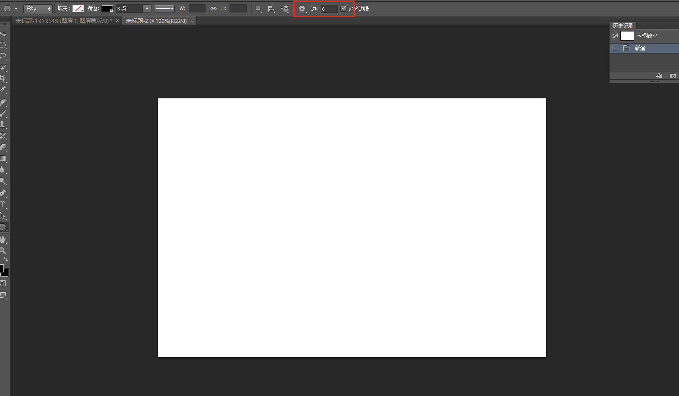
Task: Select the History Brush tool
Action: (3, 136)
